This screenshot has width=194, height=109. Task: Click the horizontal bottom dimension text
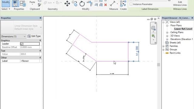[x=112, y=74]
